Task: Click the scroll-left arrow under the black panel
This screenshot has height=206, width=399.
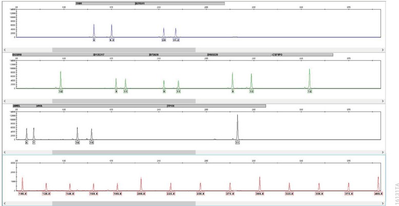Action: point(5,152)
